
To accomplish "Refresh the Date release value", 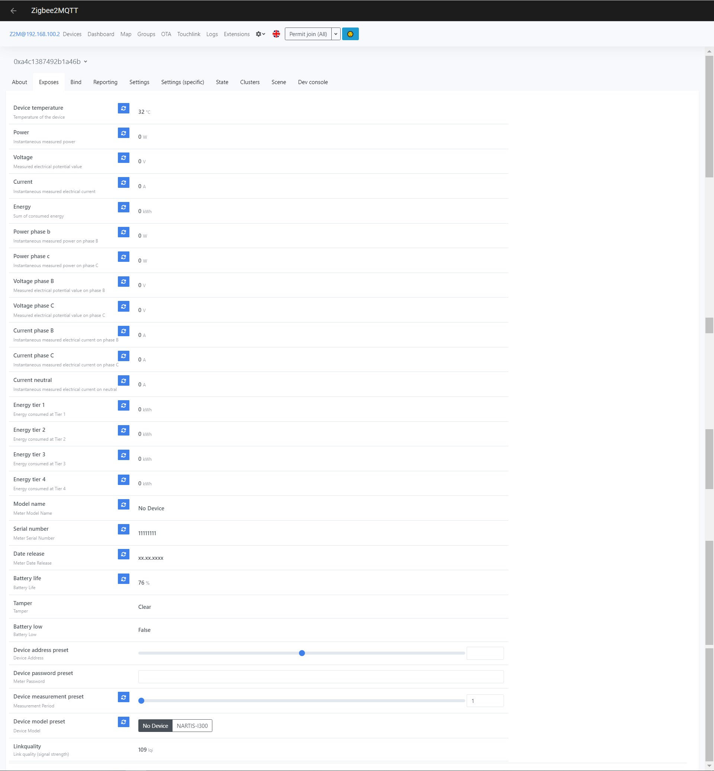I will (x=123, y=554).
